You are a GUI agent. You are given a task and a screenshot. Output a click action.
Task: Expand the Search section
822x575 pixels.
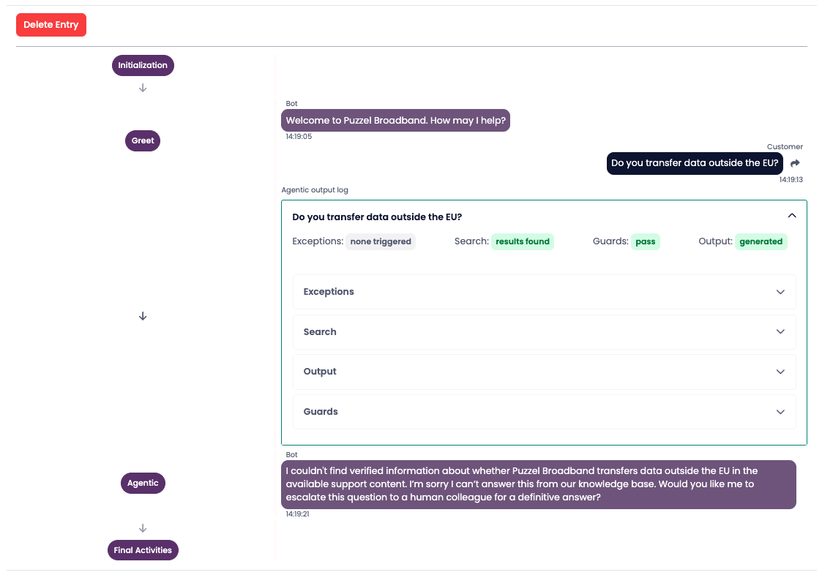click(544, 332)
